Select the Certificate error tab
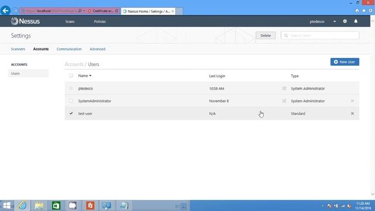The height and width of the screenshot is (211, 375). [103, 11]
